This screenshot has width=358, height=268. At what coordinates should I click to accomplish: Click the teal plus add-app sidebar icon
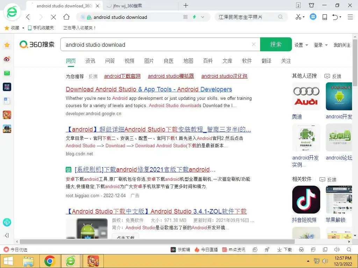[x=7, y=222]
